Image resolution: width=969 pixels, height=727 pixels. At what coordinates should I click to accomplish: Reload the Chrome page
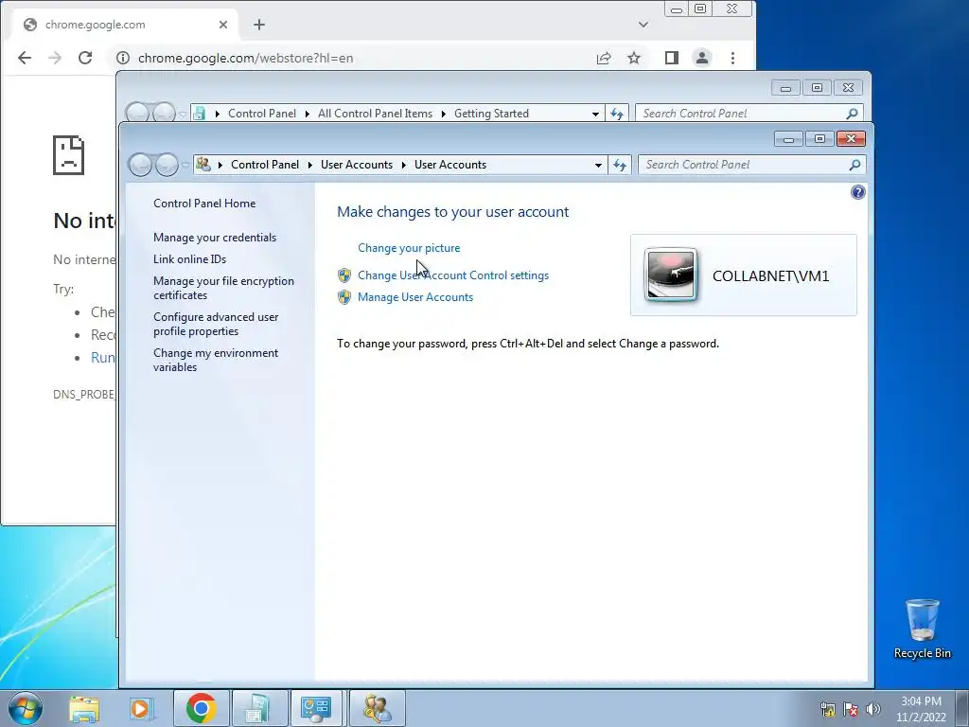pos(85,58)
